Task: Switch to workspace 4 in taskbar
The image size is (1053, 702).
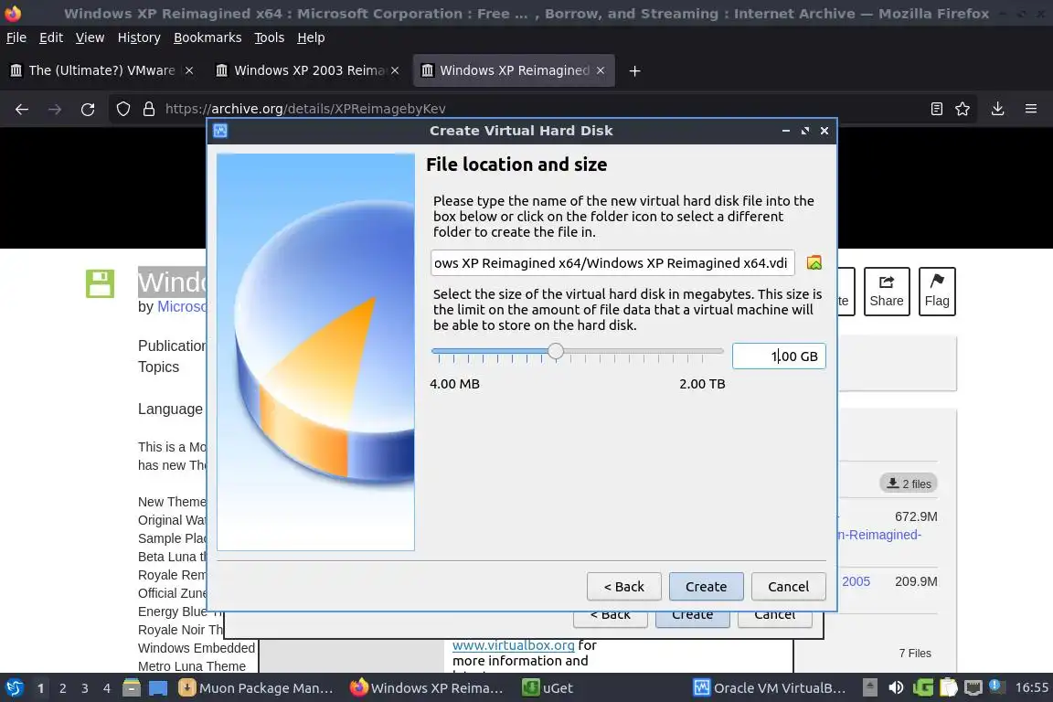Action: pyautogui.click(x=107, y=688)
